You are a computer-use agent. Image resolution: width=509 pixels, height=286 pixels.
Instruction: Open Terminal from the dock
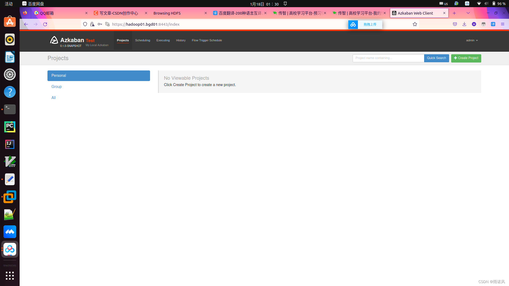point(10,109)
